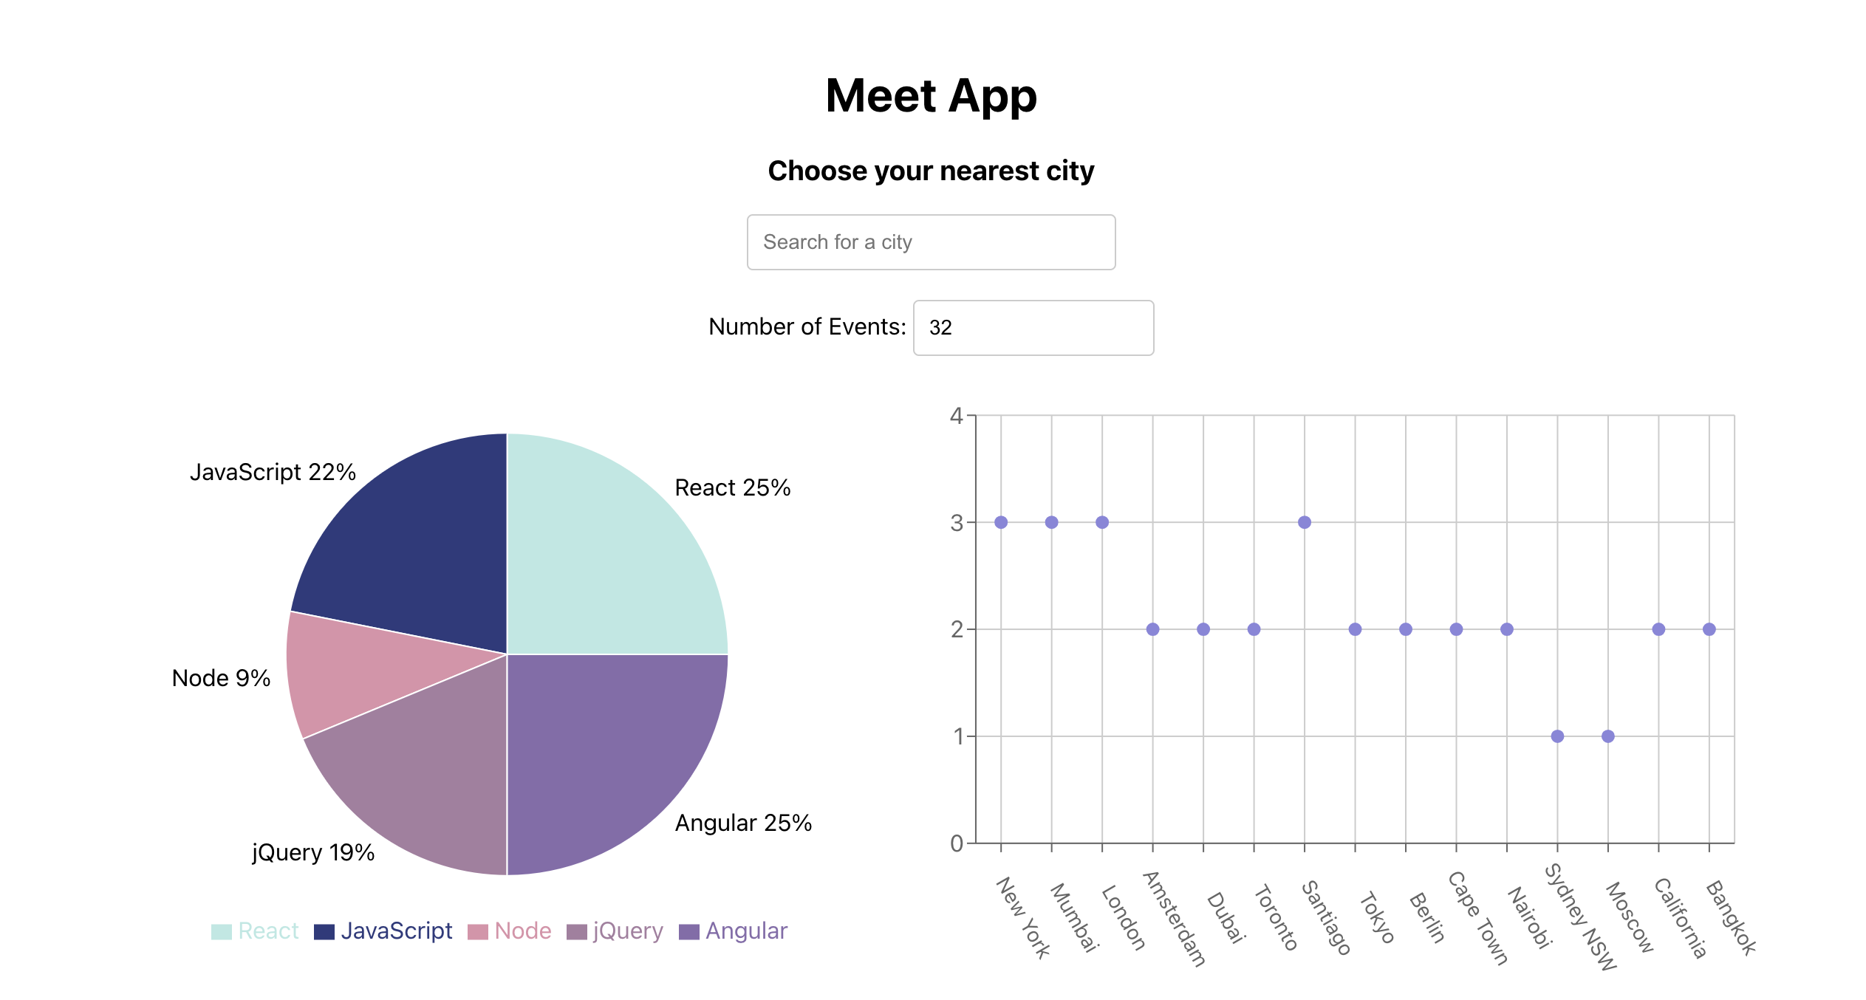Click the JavaScript legend color square

[x=324, y=932]
